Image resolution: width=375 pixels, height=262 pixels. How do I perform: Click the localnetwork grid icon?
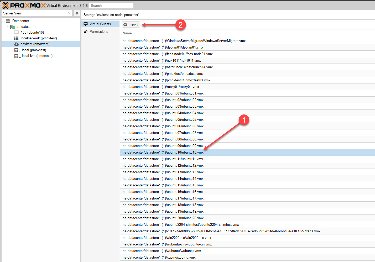(x=16, y=38)
